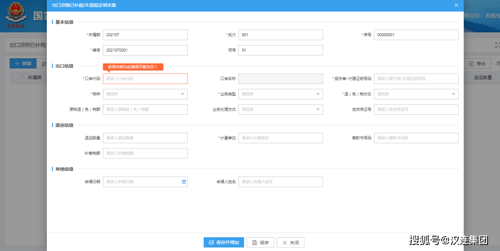Click the 关闭当 link in top header
This screenshot has height=251, width=500.
492,15
